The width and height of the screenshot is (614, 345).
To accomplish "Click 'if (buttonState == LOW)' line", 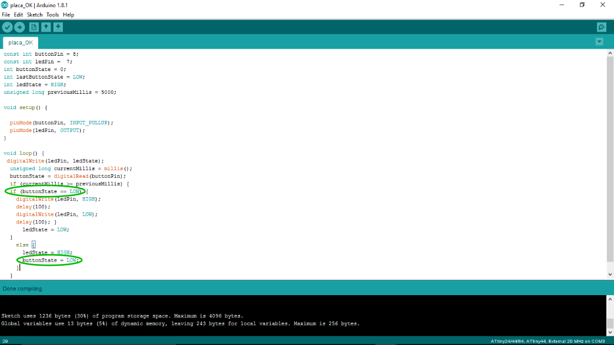I will (x=49, y=191).
